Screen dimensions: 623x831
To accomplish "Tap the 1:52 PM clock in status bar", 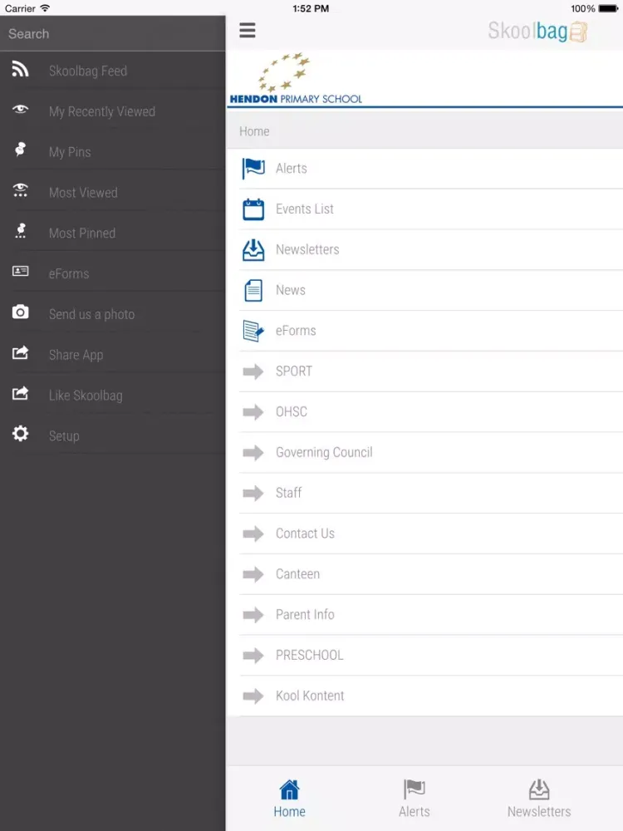I will coord(311,8).
